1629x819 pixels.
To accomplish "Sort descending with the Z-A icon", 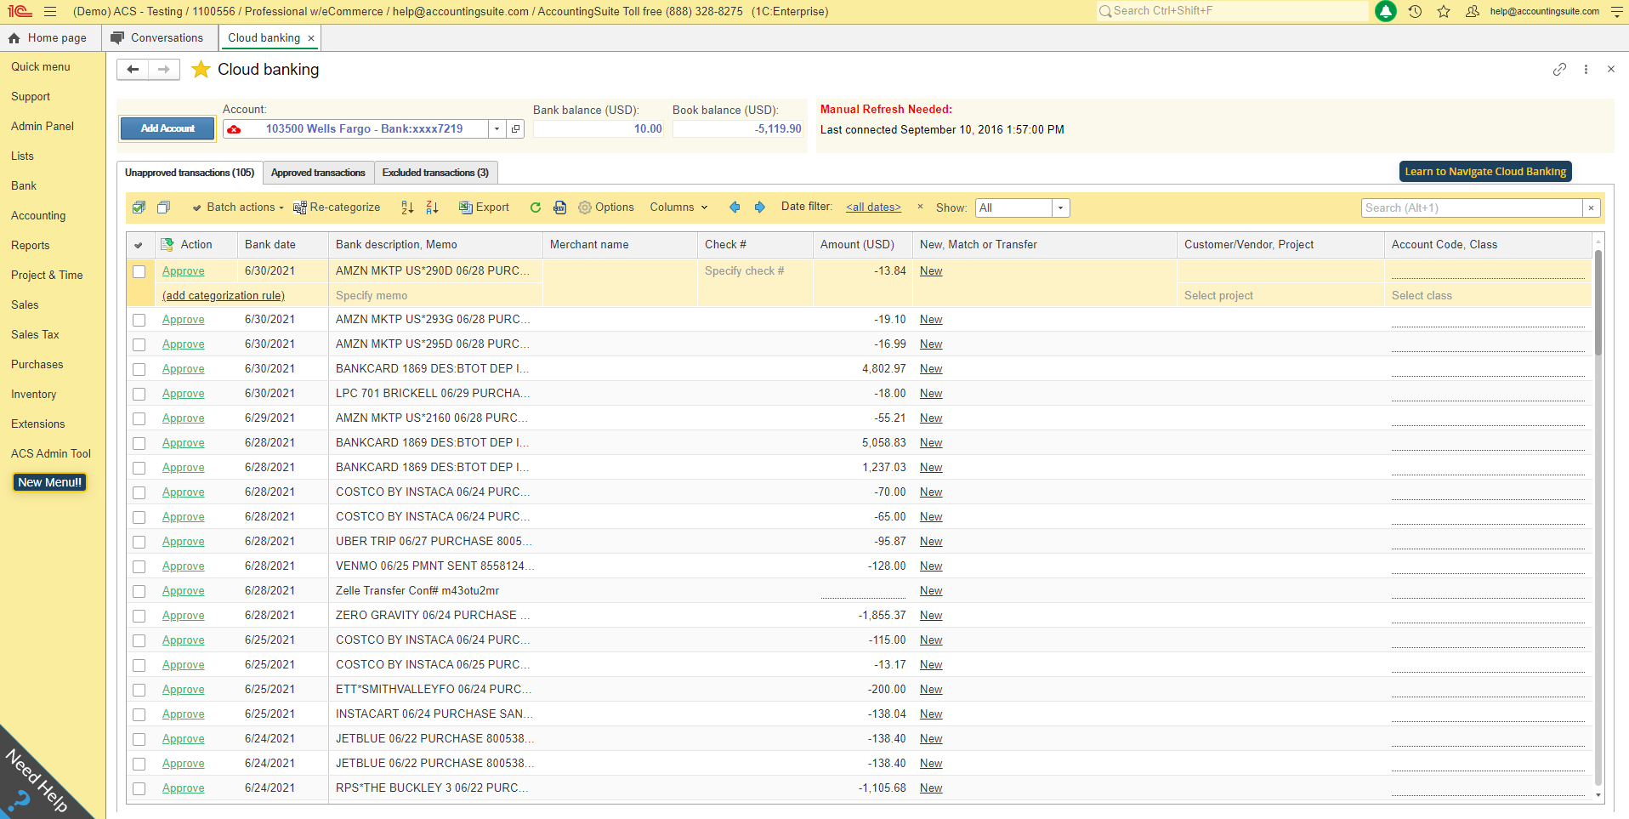I will click(432, 208).
